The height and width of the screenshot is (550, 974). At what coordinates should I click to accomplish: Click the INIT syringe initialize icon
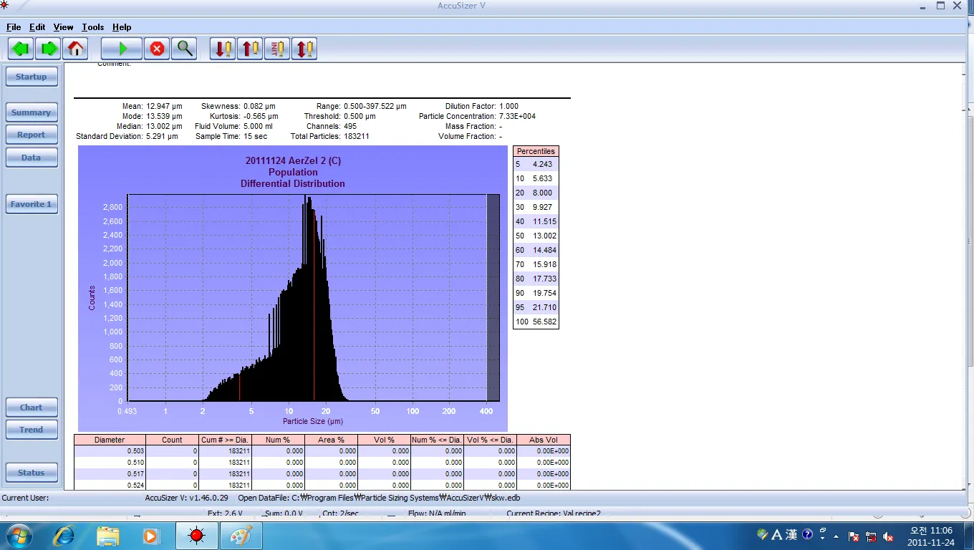[277, 49]
